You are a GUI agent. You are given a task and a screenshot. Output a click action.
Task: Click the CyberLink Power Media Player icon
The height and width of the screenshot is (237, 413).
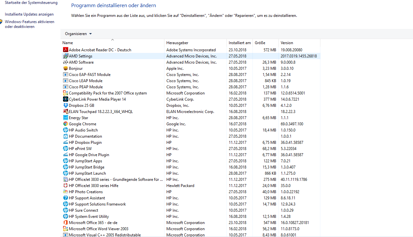coord(65,99)
